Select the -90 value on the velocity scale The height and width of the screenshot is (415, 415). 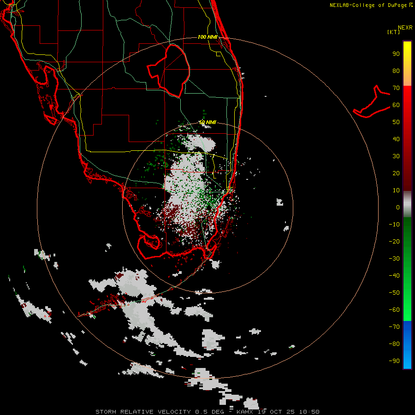point(394,361)
